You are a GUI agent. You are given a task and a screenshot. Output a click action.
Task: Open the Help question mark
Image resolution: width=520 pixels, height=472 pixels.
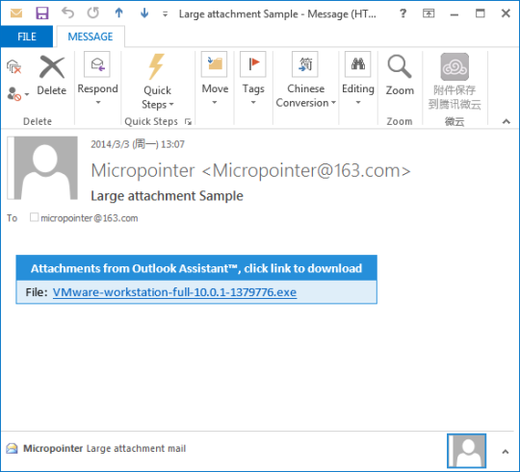pyautogui.click(x=403, y=13)
